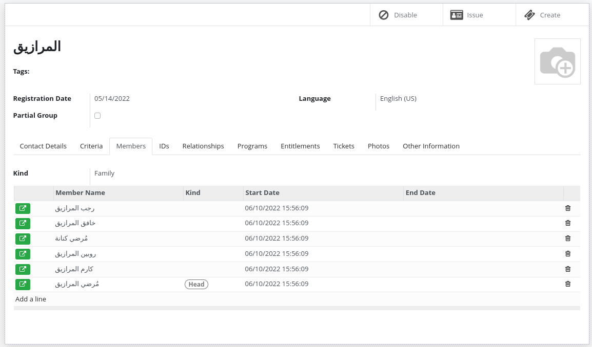
Task: Select the Entitlements tab
Action: (300, 146)
